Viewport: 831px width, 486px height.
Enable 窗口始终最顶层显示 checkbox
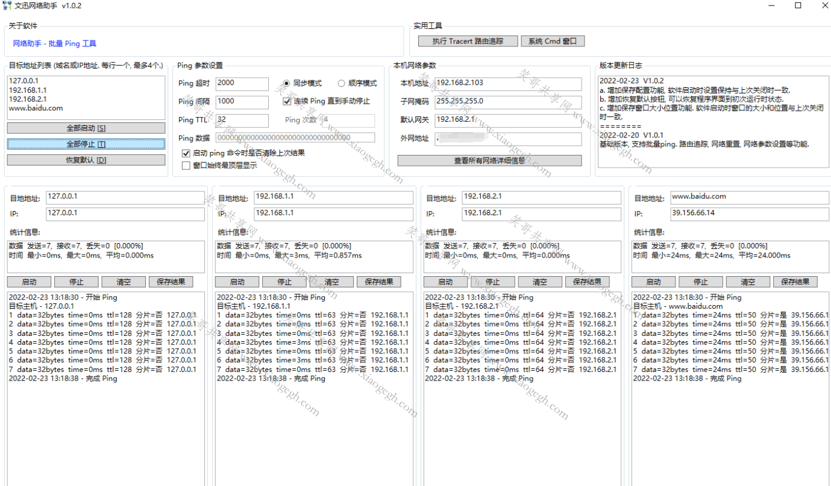click(219, 165)
